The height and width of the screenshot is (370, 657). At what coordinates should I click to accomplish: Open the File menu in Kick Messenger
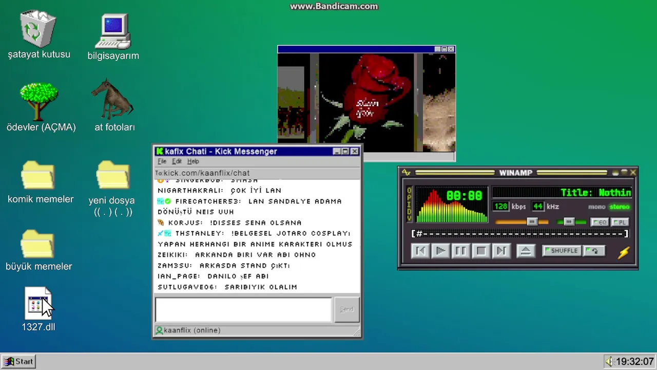pyautogui.click(x=162, y=161)
